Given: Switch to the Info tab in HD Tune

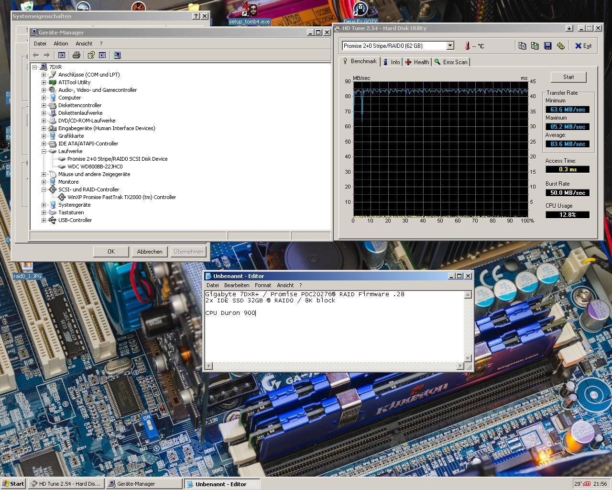Looking at the screenshot, I should pyautogui.click(x=392, y=62).
